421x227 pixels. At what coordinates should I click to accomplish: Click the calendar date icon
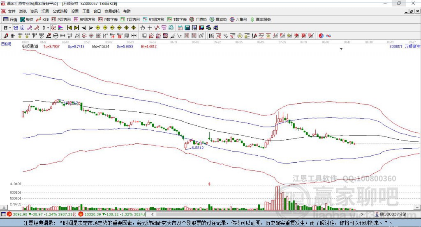coord(180,28)
